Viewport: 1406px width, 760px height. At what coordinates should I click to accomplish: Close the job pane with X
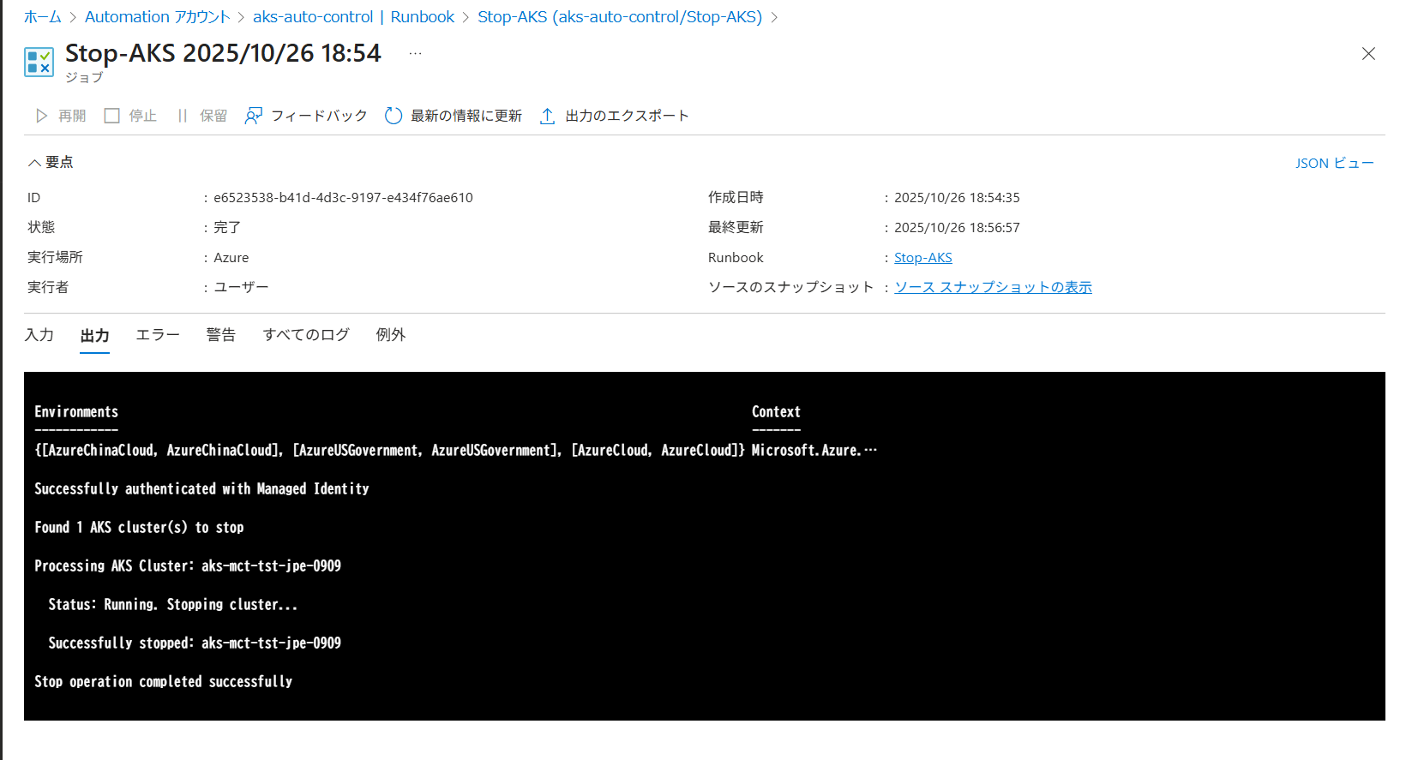point(1368,53)
